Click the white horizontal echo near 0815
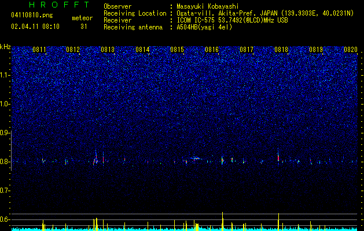364x231 pixels. (197, 159)
